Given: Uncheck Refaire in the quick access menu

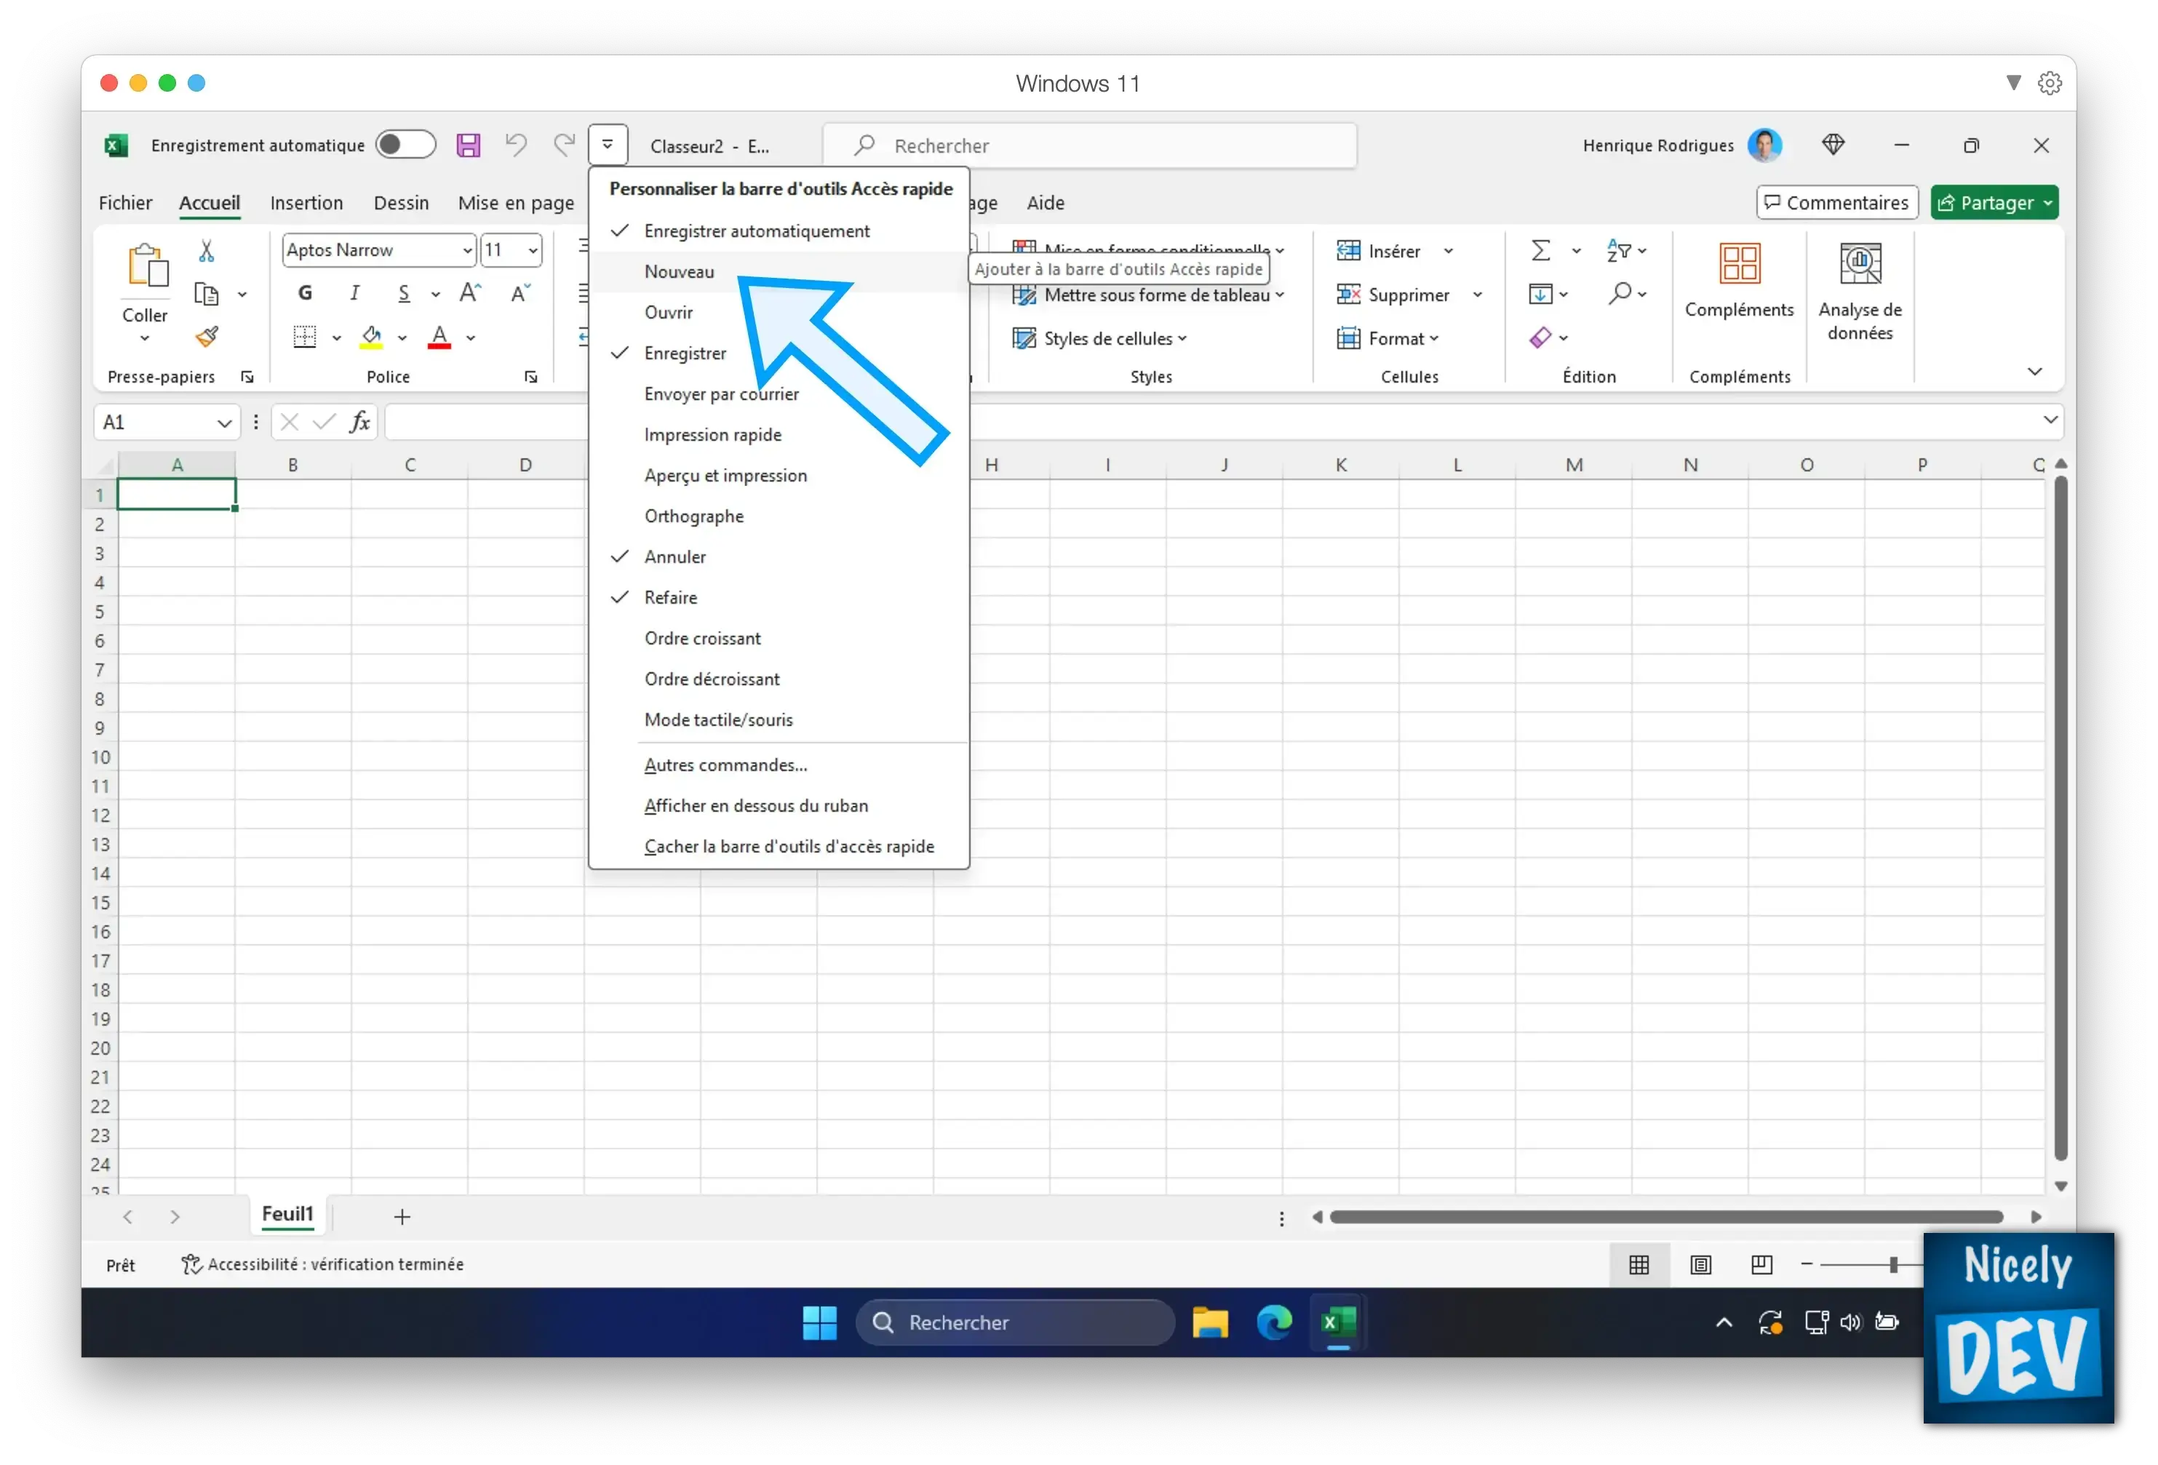Looking at the screenshot, I should click(778, 598).
